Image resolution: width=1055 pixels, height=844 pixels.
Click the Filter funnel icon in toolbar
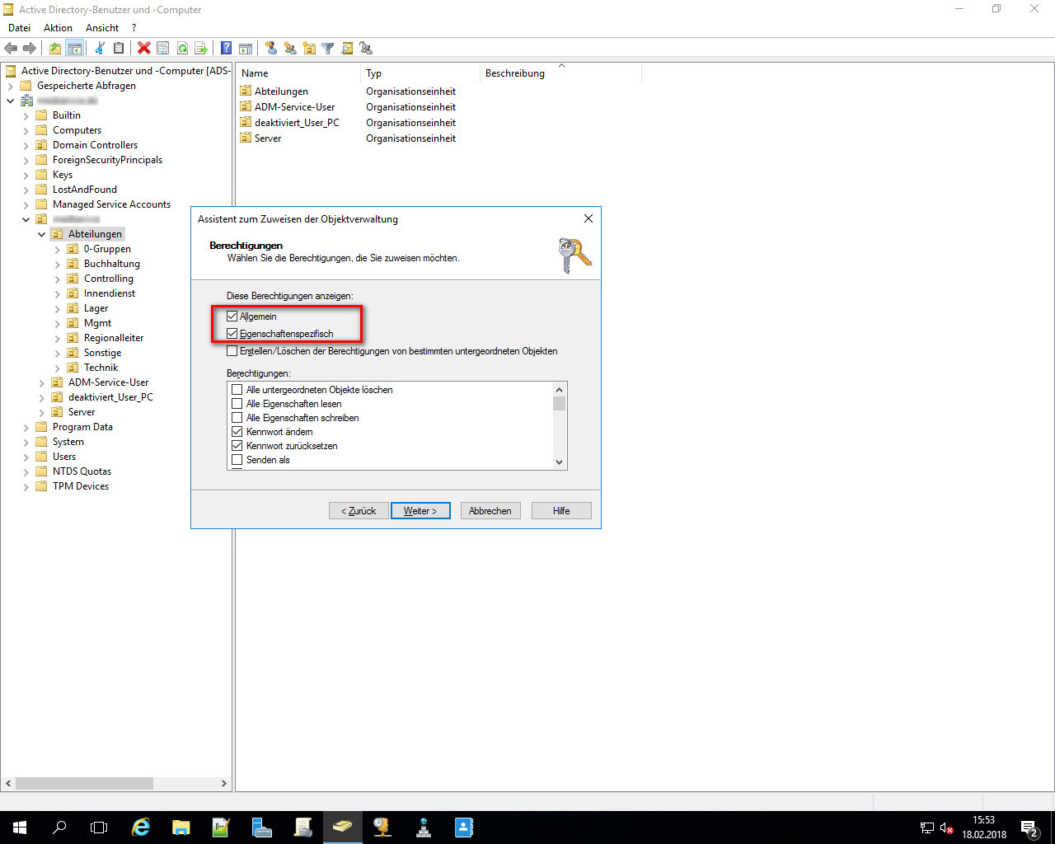coord(328,49)
